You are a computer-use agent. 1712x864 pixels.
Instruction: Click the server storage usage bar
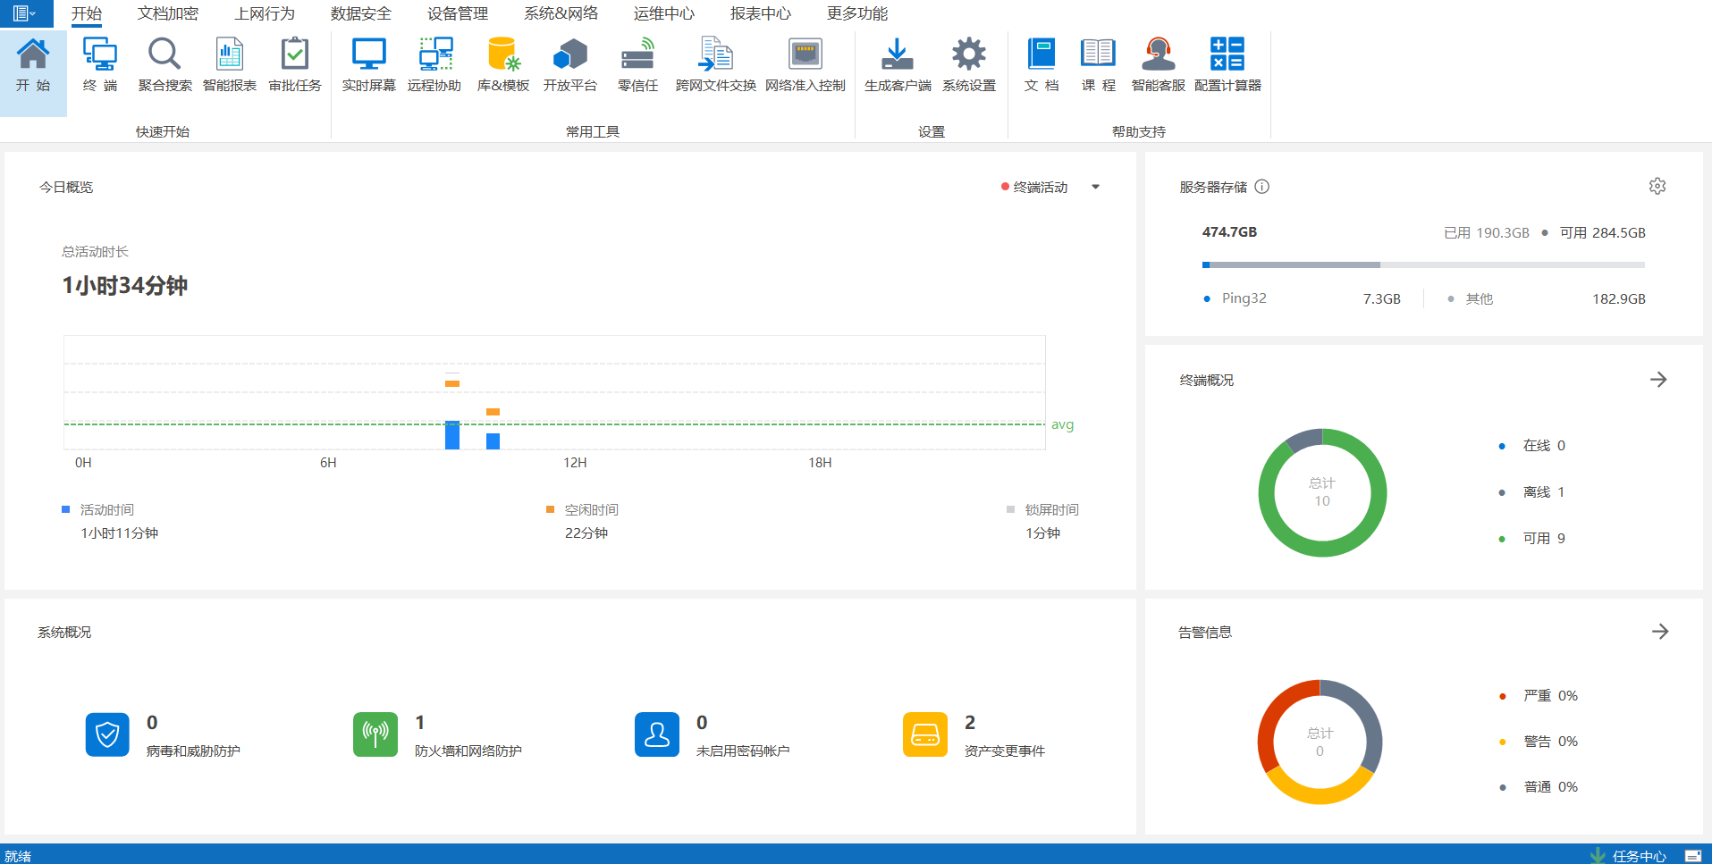point(1422,264)
